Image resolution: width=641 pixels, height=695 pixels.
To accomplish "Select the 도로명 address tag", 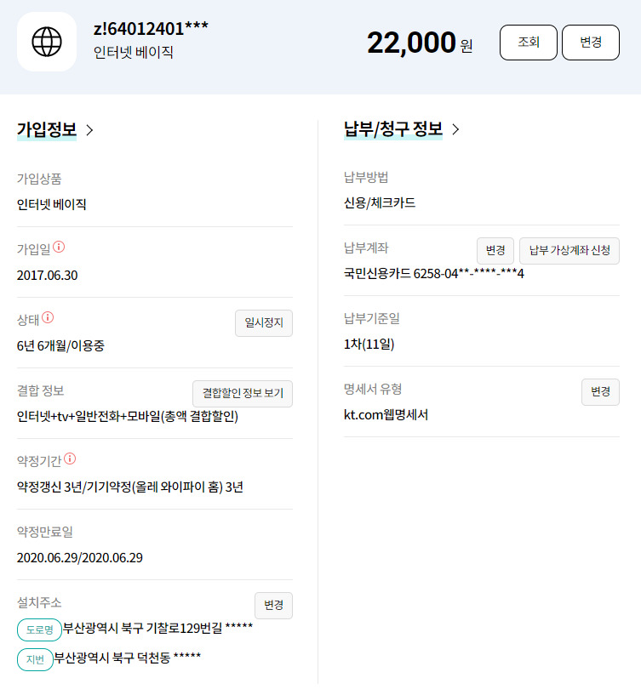I will 39,629.
